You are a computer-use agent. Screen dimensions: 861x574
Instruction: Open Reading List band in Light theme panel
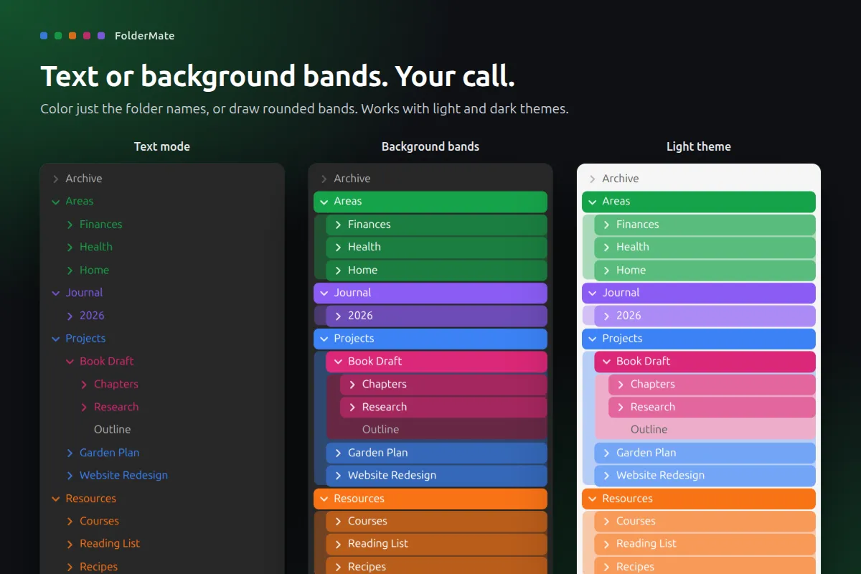tap(705, 544)
